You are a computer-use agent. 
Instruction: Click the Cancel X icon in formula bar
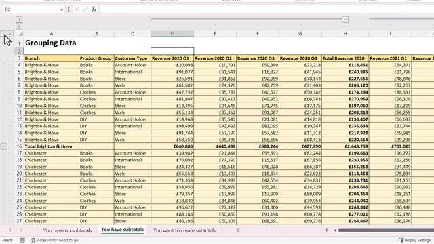(77, 9)
